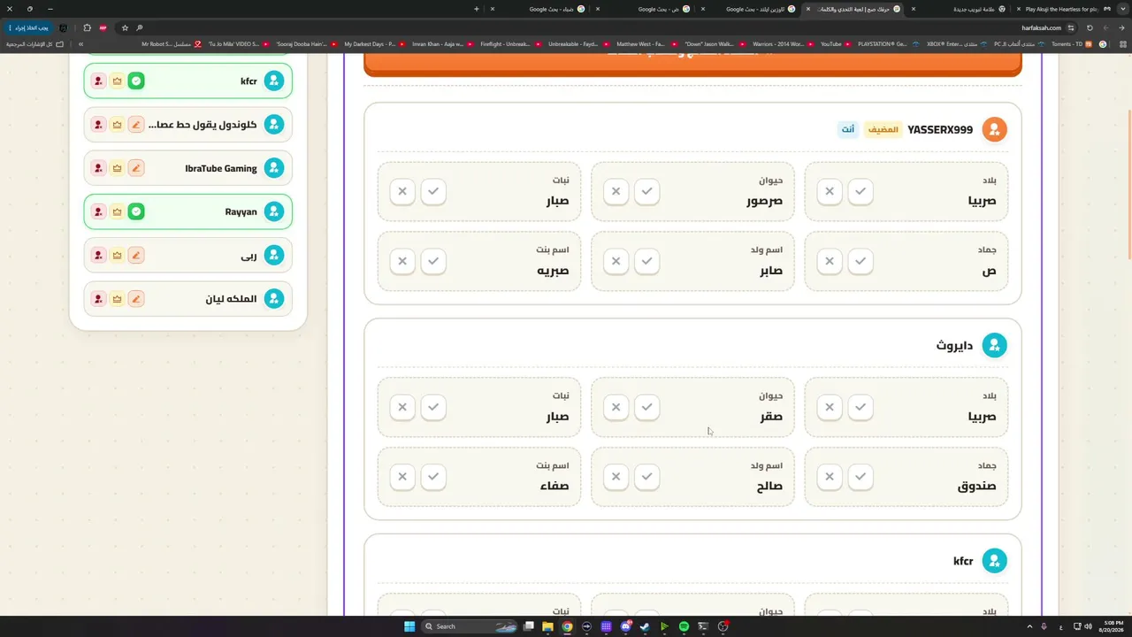Click دايروث's teal avatar icon
The width and height of the screenshot is (1132, 637).
(x=994, y=345)
